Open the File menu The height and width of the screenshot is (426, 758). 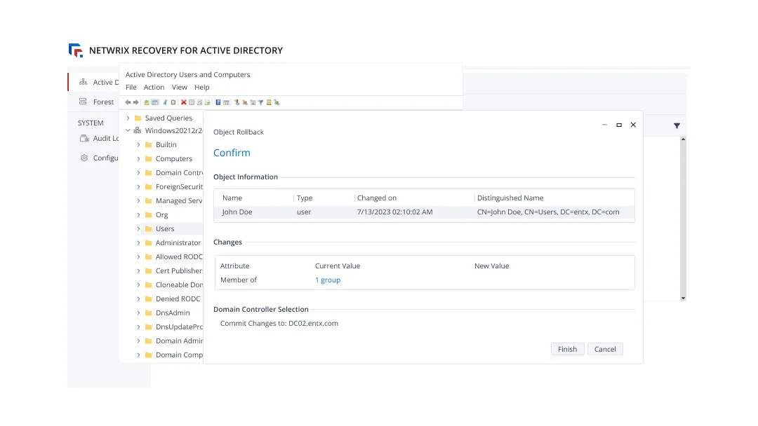tap(131, 88)
